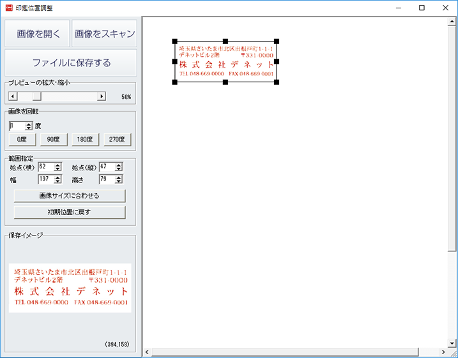Rotate image to 90度
This screenshot has width=458, height=358.
pos(54,140)
